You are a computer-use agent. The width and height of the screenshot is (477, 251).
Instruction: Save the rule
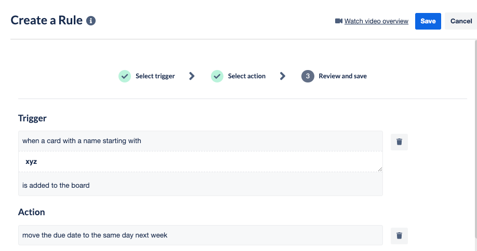[x=428, y=21]
